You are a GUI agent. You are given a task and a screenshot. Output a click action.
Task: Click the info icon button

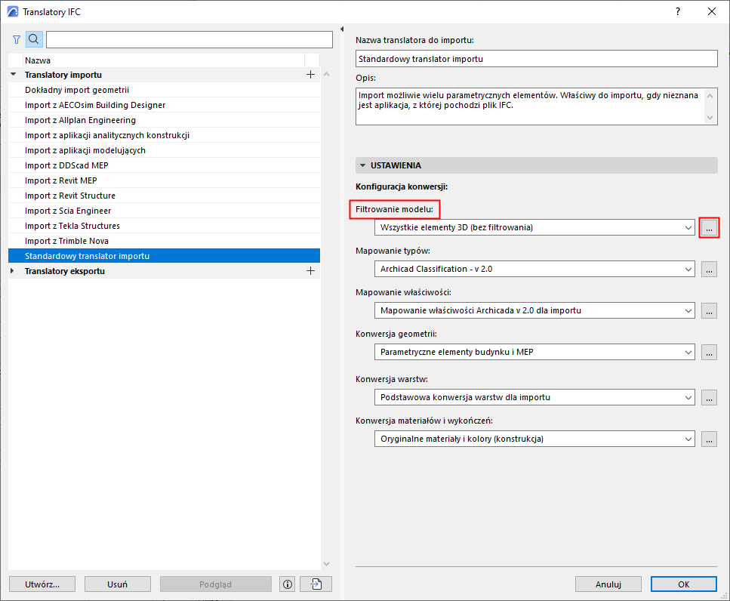(x=288, y=584)
